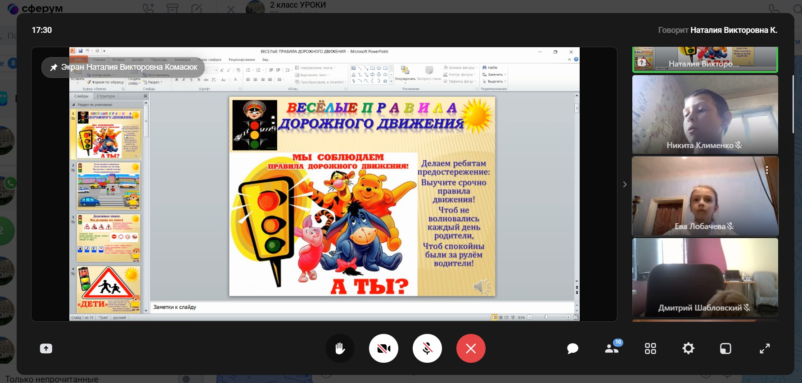Select the rectangle shape in gallery
Viewport: 802px width, 383px height.
click(373, 68)
